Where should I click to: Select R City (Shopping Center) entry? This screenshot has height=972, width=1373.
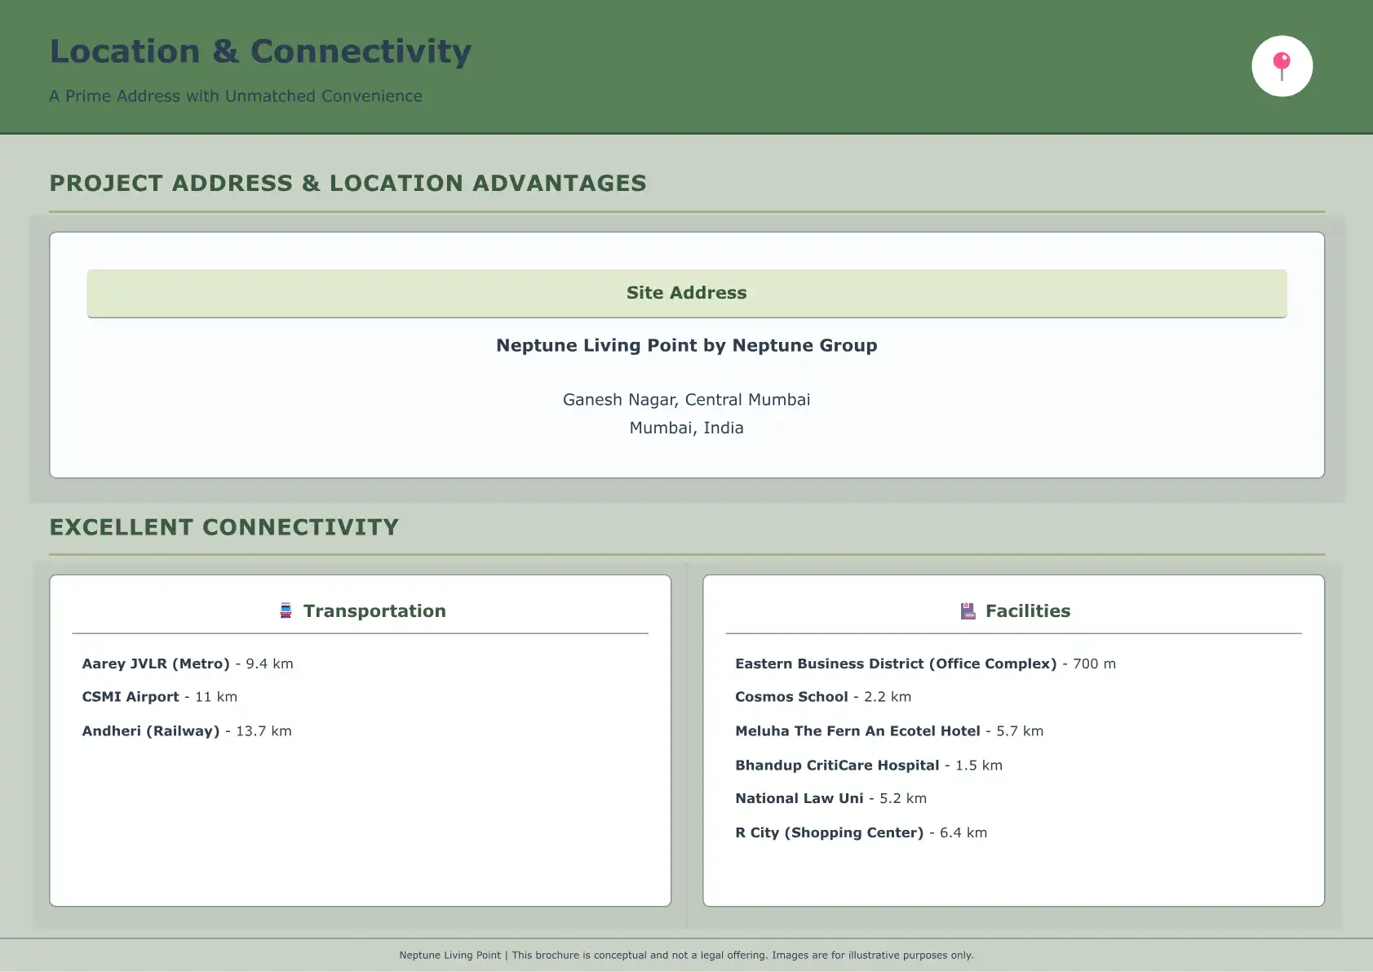point(860,832)
